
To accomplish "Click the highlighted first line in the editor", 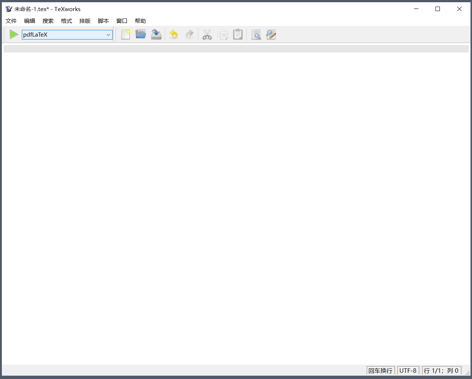I will 236,48.
